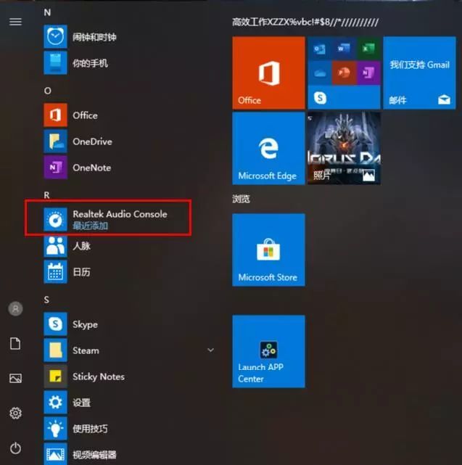
Task: Expand the Steam folder chevron
Action: click(210, 350)
